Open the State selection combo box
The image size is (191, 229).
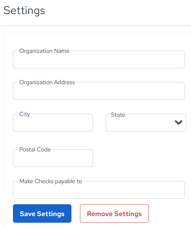pyautogui.click(x=146, y=123)
